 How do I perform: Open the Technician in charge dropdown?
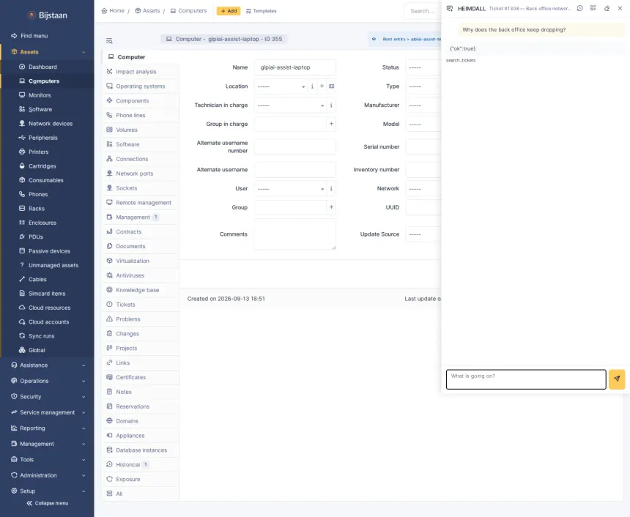[x=290, y=105]
